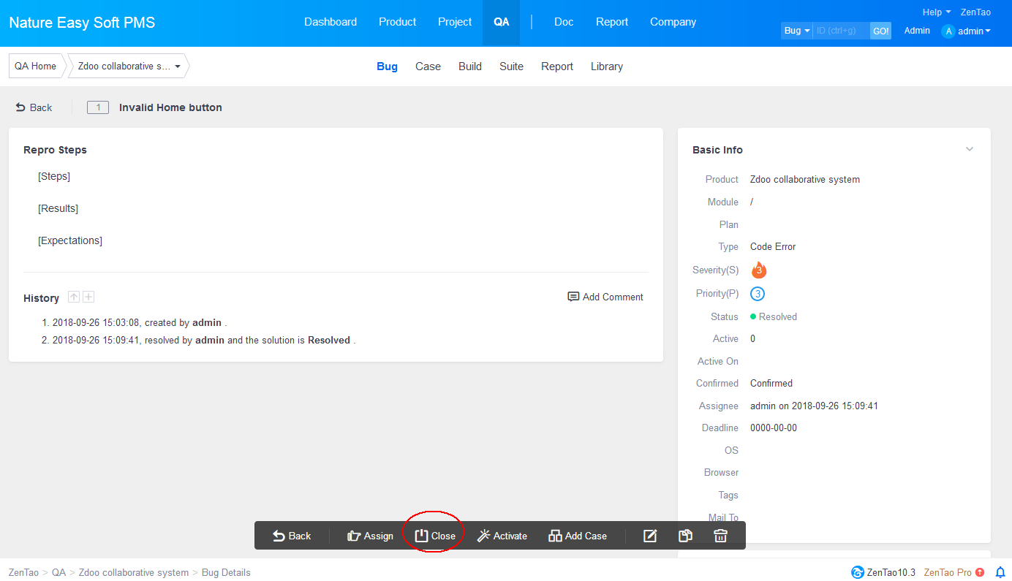The width and height of the screenshot is (1012, 581).
Task: Open the Dashboard top menu
Action: click(331, 22)
